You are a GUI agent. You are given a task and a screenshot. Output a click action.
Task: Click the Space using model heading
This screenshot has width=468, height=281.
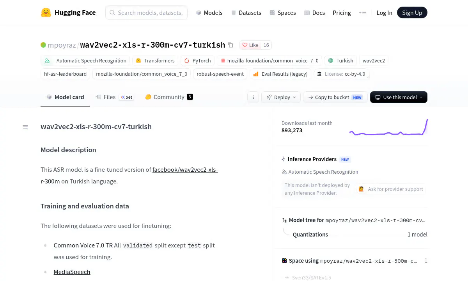[x=304, y=261]
